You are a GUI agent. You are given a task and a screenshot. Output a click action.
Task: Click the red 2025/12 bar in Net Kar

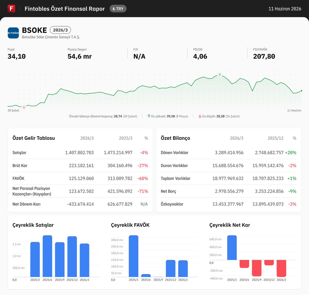(x=269, y=263)
